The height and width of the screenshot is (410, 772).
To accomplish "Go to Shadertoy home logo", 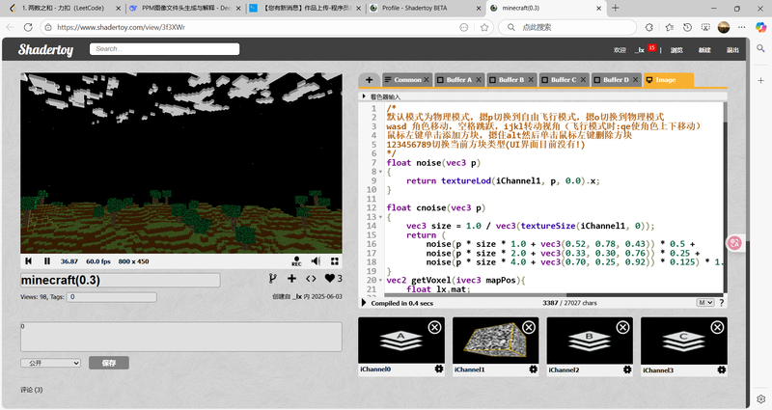I will coord(45,50).
